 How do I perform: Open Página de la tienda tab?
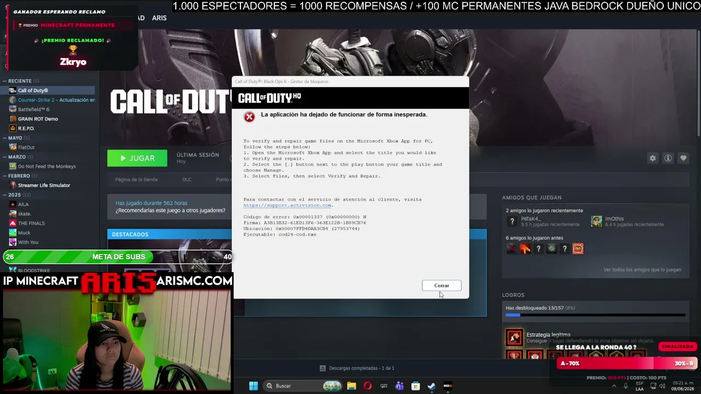click(136, 179)
